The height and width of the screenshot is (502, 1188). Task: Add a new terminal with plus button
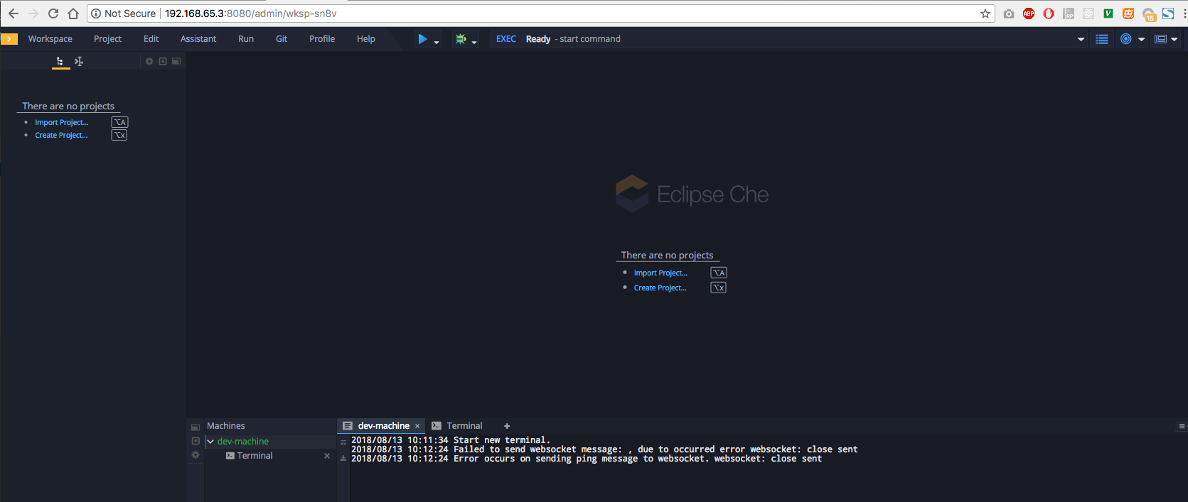(507, 426)
